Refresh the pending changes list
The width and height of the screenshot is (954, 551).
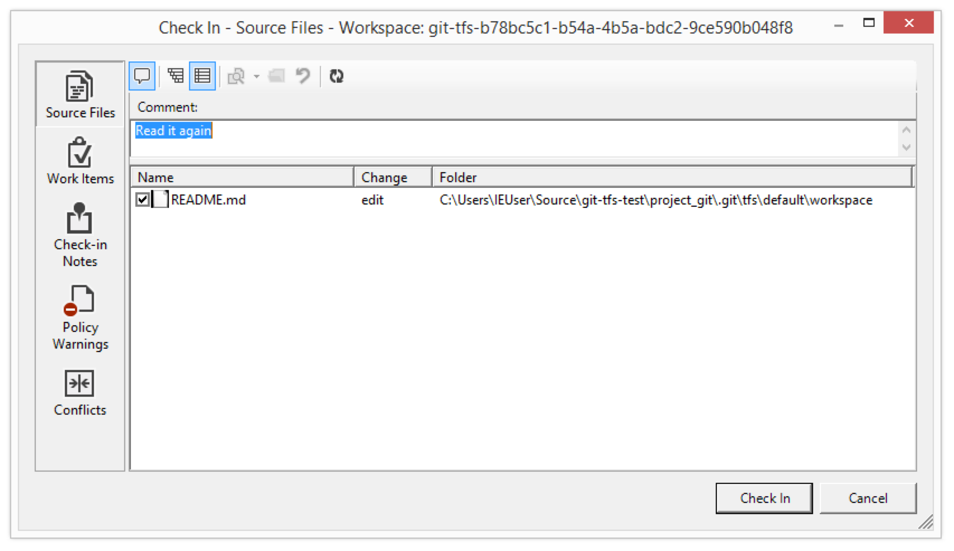click(x=337, y=76)
